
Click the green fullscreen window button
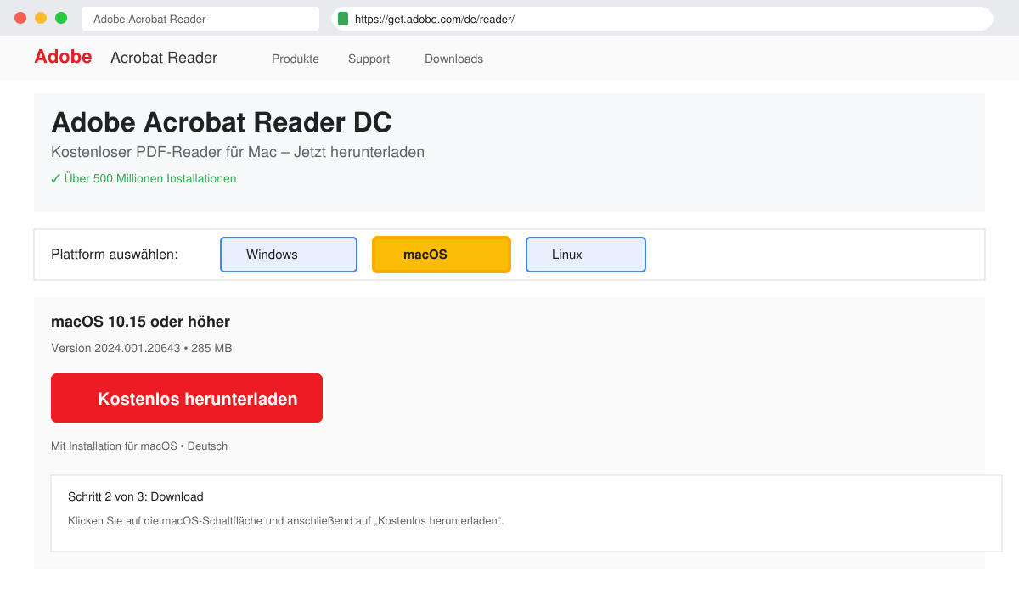point(61,18)
